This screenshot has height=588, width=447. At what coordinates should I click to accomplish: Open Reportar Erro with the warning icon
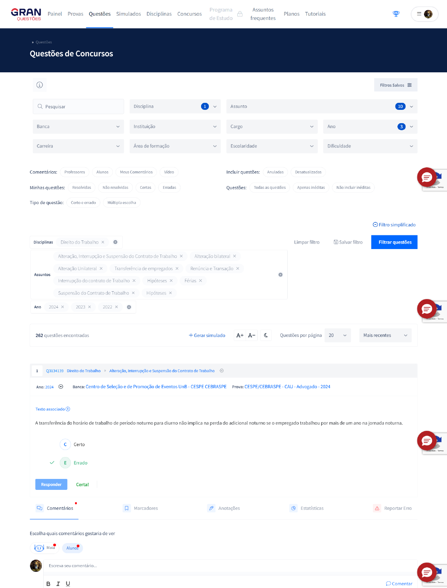(377, 508)
